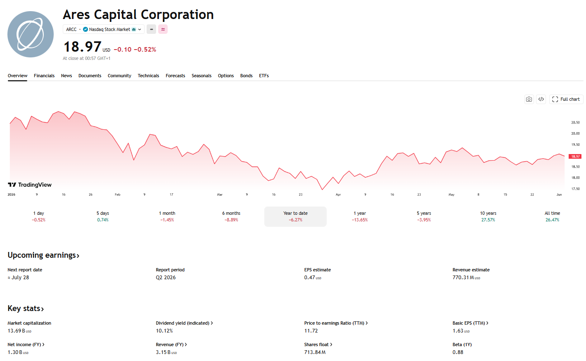Click the Ares Capital Corporation title

138,14
